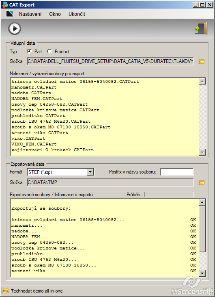Image resolution: width=215 pixels, height=297 pixels.
Task: Click log line 'pruhleditko...'
Action: [31, 254]
